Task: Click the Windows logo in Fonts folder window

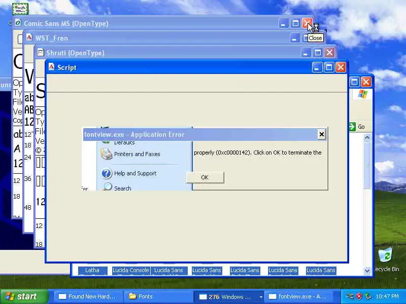Action: pyautogui.click(x=362, y=94)
